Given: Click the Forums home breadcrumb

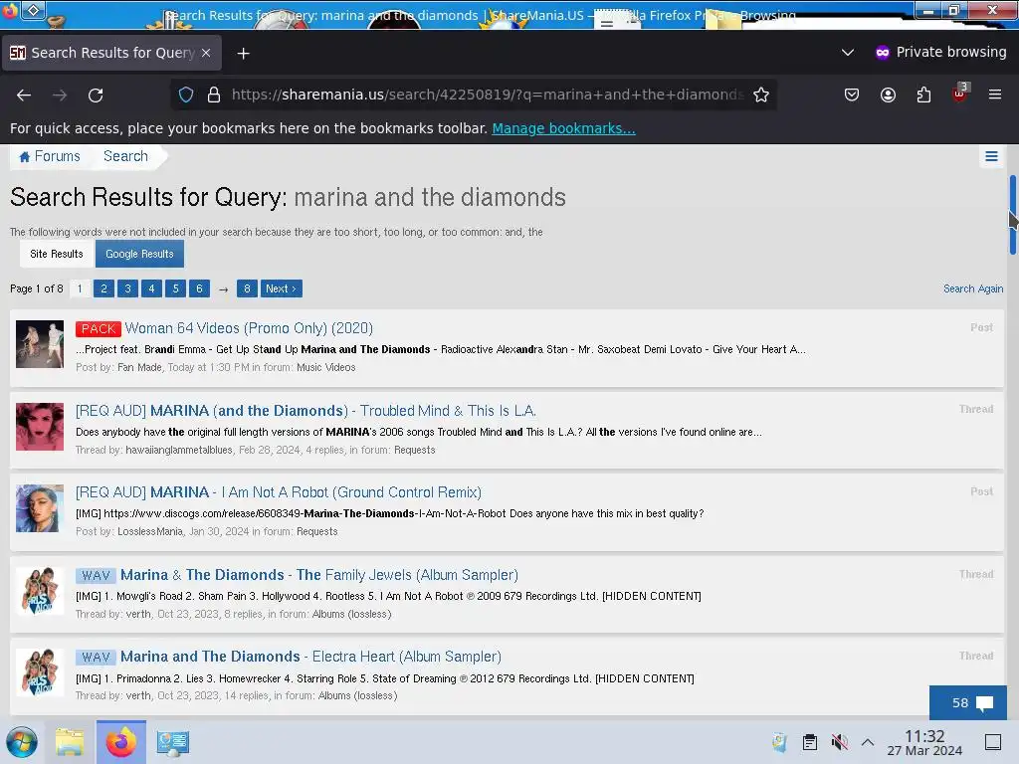Looking at the screenshot, I should click(x=50, y=156).
